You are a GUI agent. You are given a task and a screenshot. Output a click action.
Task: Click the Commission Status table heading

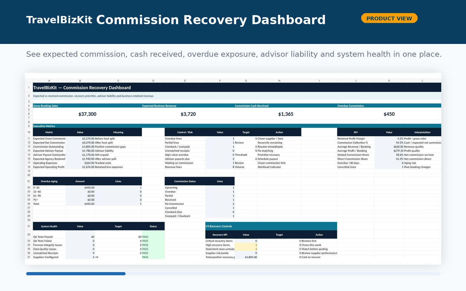[x=185, y=181]
